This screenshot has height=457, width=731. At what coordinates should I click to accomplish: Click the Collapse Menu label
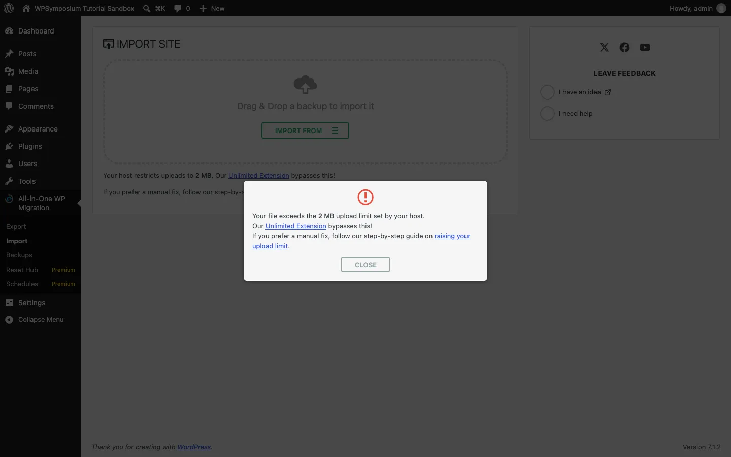point(41,320)
